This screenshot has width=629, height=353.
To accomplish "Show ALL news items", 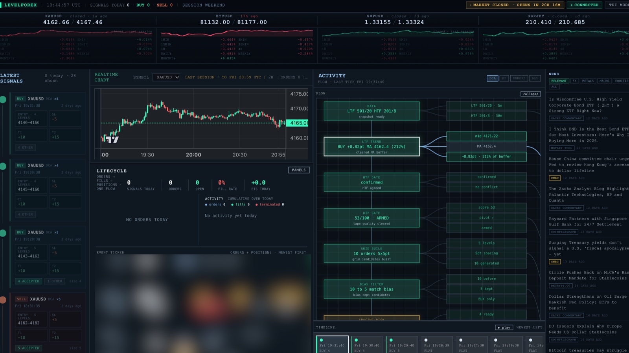I will coord(554,87).
